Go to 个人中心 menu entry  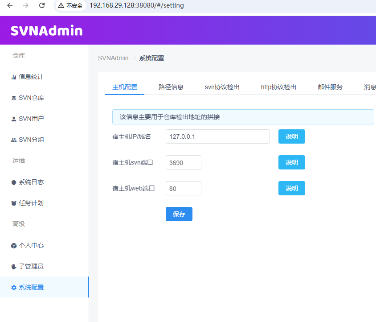pos(45,245)
